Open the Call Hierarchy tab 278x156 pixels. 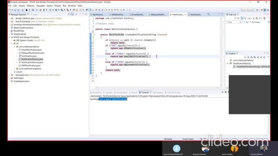[x=172, y=92]
